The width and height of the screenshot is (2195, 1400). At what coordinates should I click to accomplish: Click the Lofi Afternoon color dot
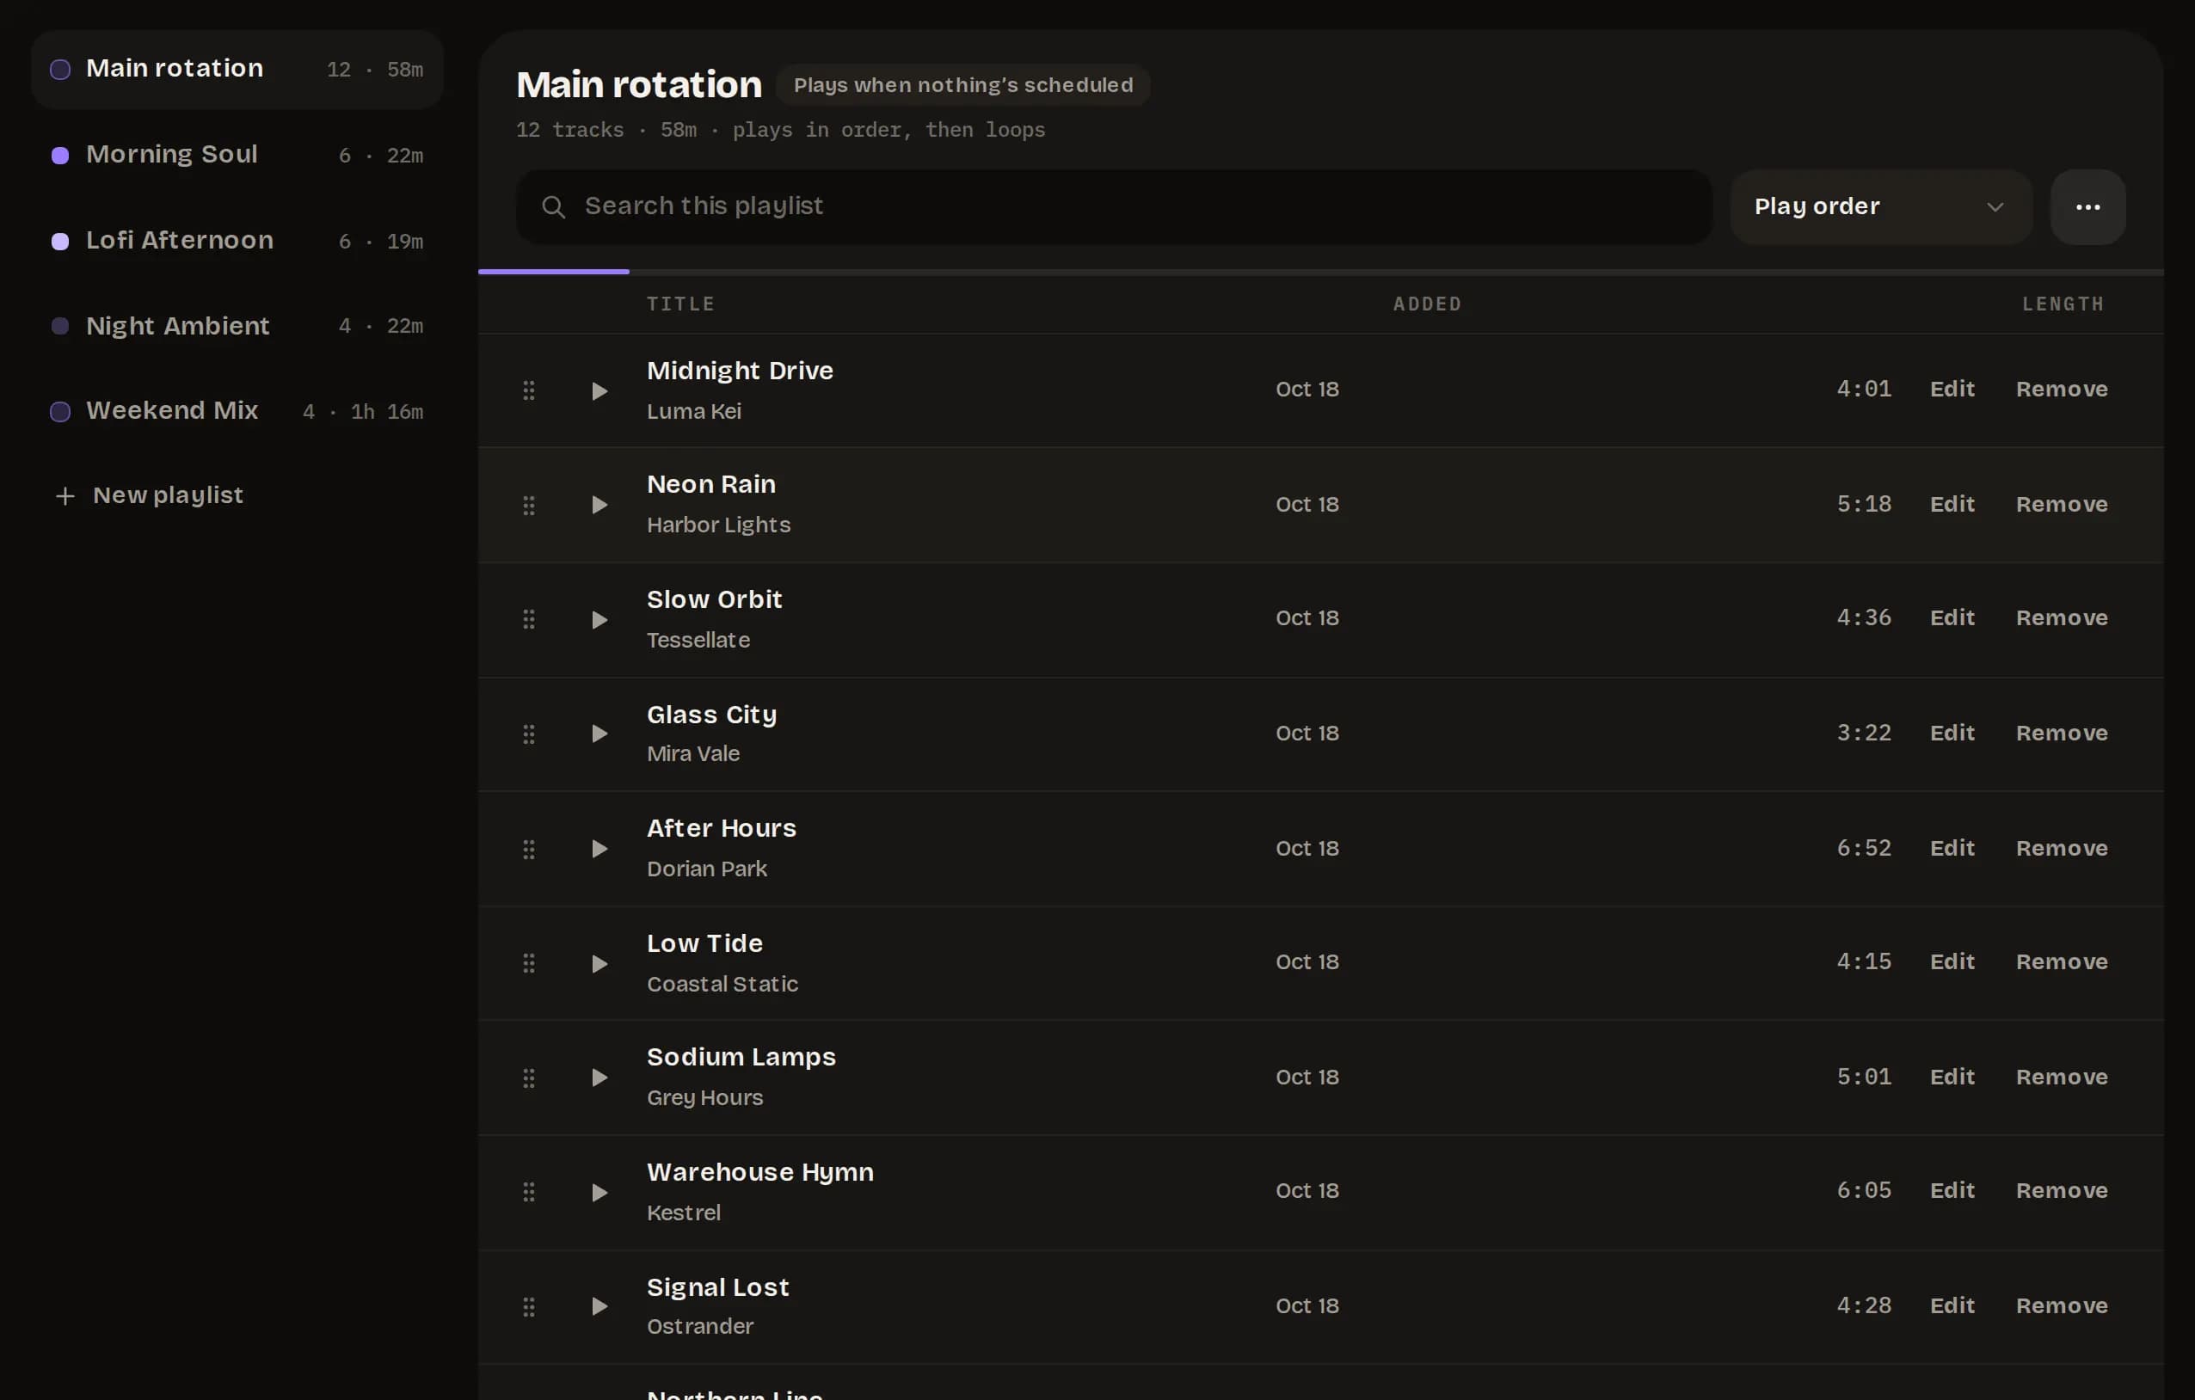pos(60,241)
